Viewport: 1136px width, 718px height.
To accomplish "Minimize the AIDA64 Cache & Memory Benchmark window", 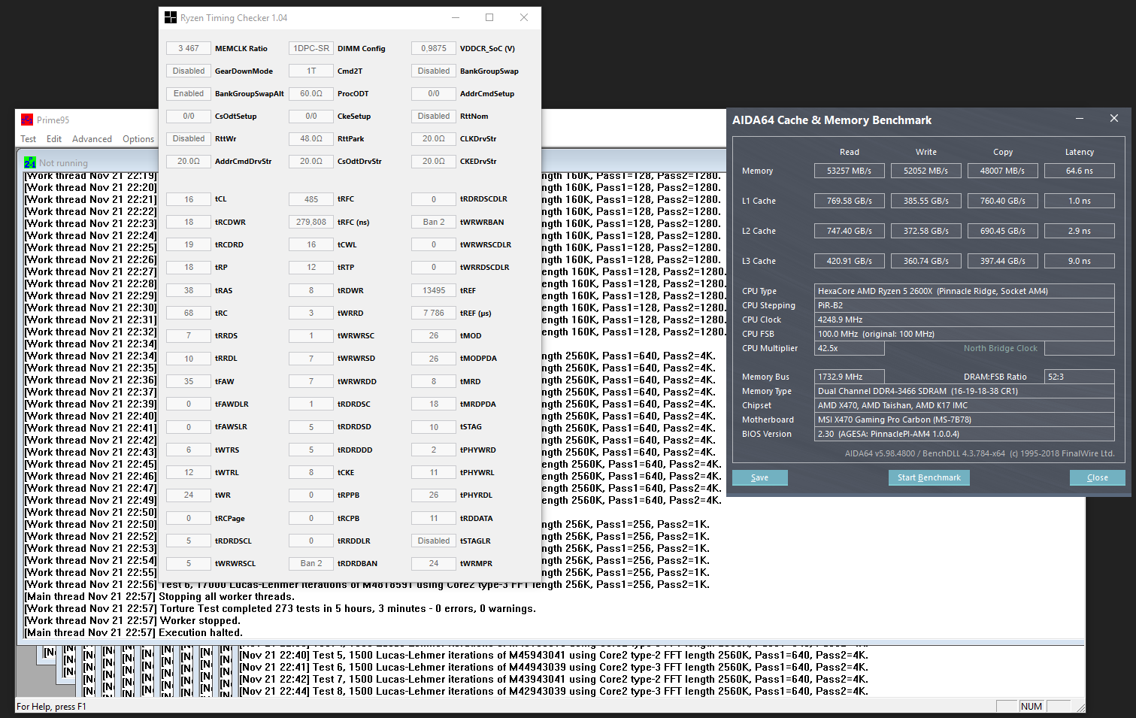I will point(1080,119).
